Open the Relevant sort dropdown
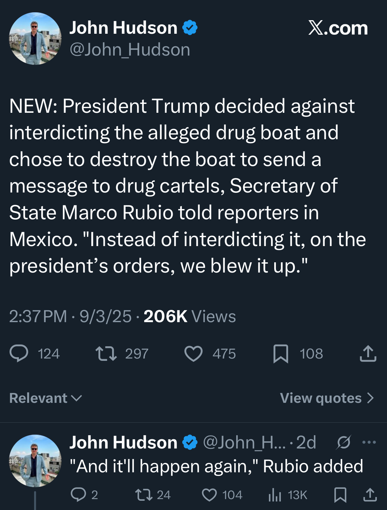The image size is (387, 510). click(x=46, y=398)
